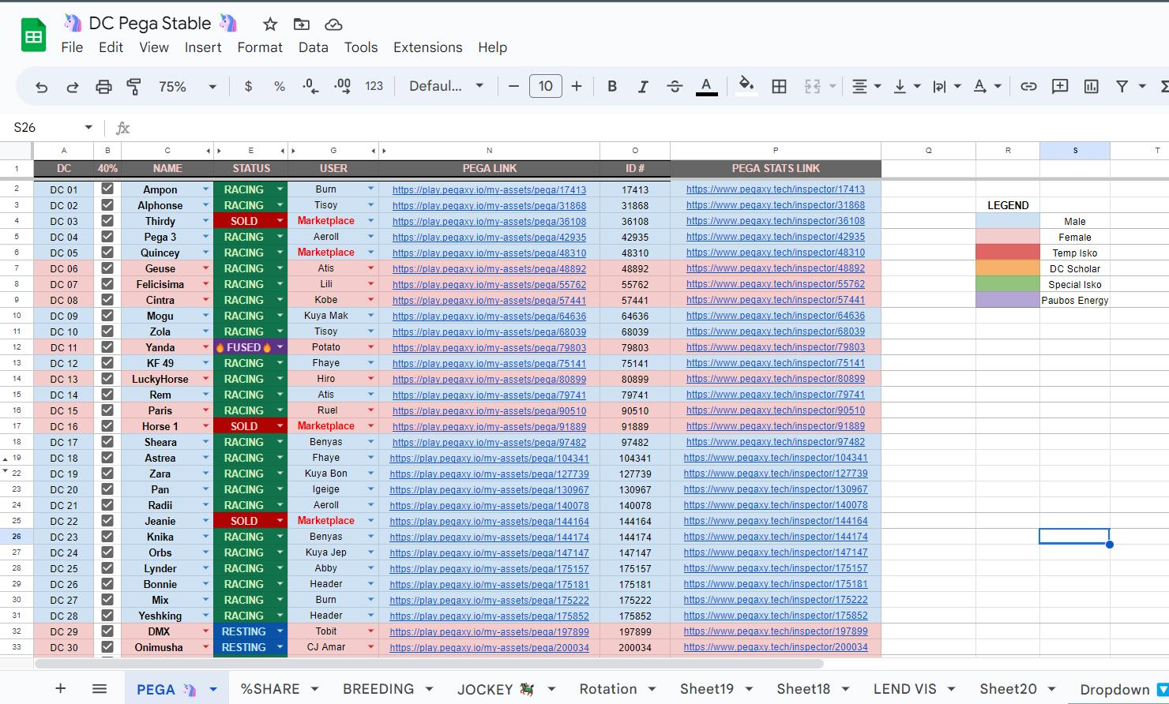
Task: Open the text color tool
Action: click(706, 87)
